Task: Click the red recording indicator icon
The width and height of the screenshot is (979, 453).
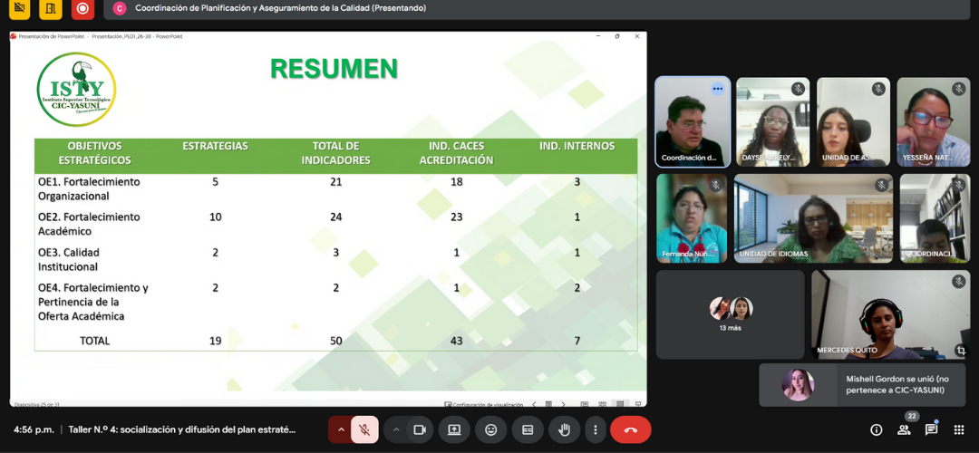Action: point(82,9)
